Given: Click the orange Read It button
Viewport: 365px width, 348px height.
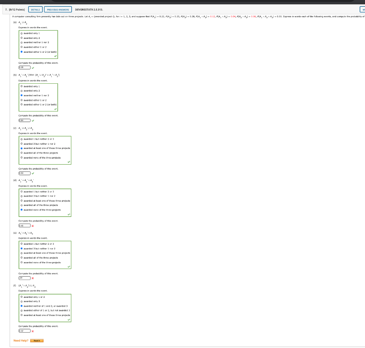Looking at the screenshot, I should 37,341.
